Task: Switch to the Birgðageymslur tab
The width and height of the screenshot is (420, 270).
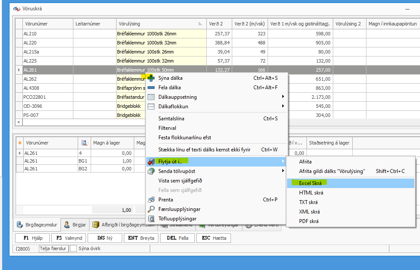Action: pos(37,224)
